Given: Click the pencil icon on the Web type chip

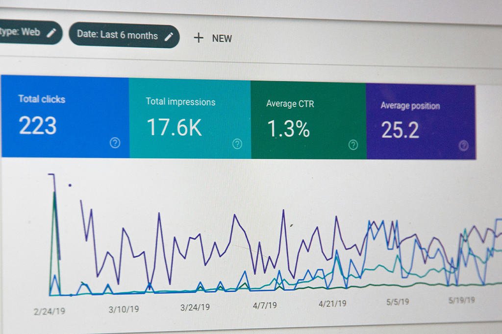Looking at the screenshot, I should pyautogui.click(x=51, y=33).
